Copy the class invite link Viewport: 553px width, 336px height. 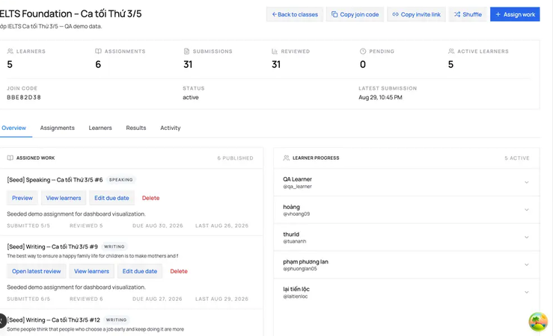(416, 14)
